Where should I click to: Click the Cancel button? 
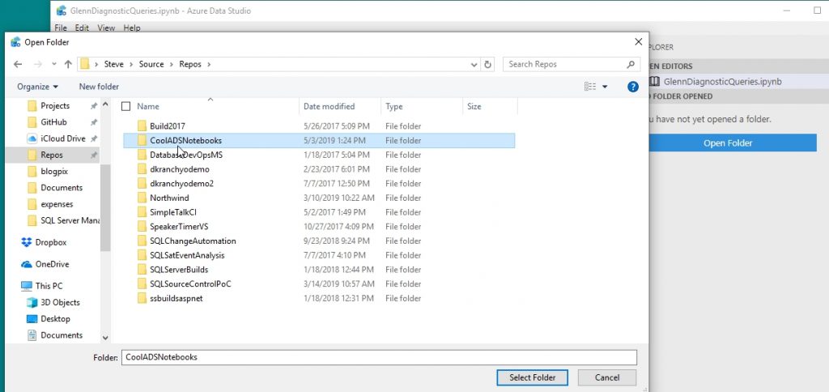[x=607, y=377]
